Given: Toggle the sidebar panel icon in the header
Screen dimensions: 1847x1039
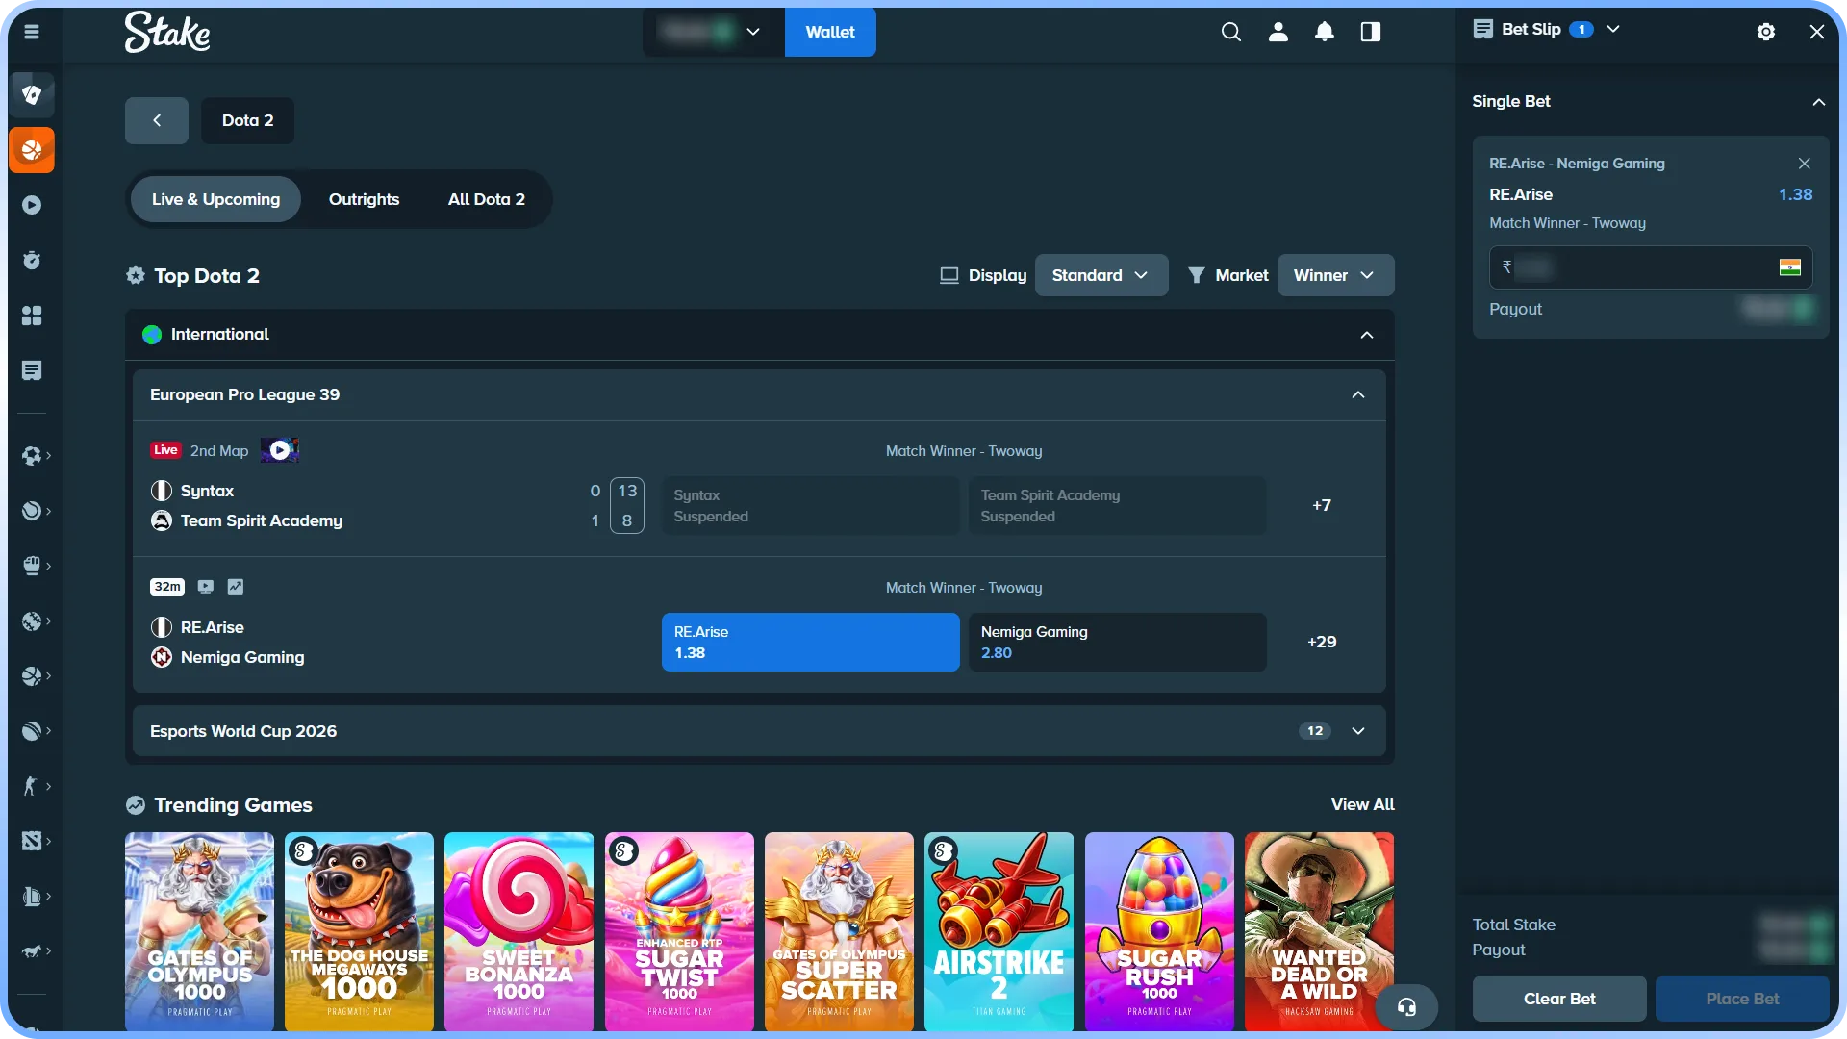Looking at the screenshot, I should tap(1371, 32).
